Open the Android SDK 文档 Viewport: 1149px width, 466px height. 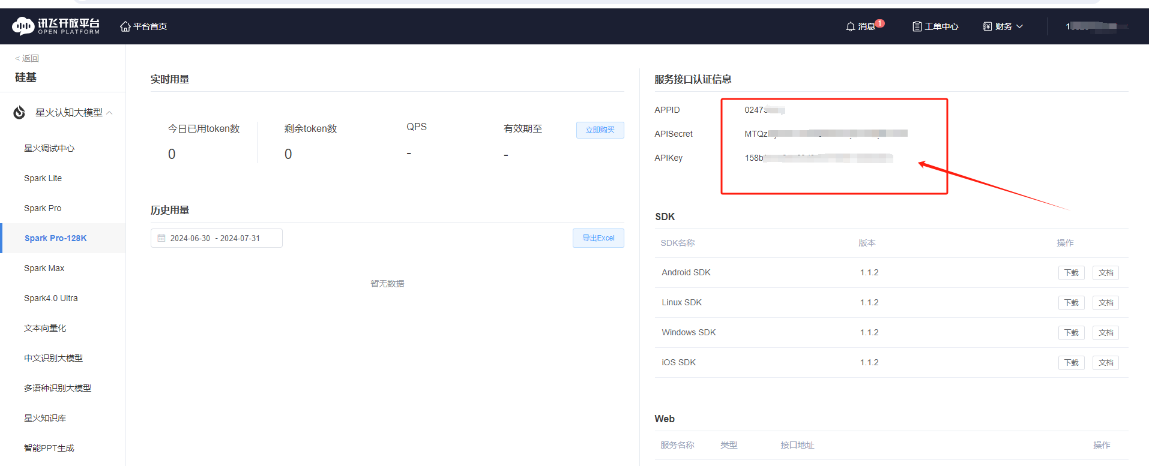pos(1105,273)
